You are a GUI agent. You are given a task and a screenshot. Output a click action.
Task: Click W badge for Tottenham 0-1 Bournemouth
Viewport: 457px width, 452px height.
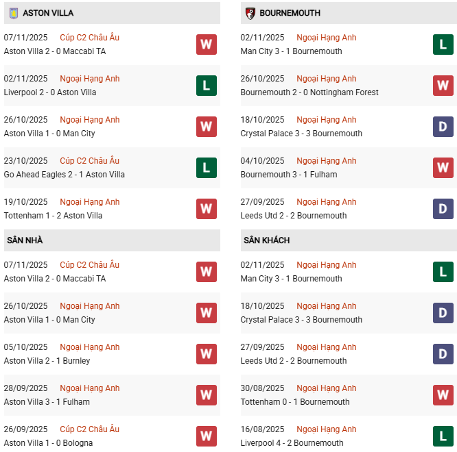pos(443,395)
